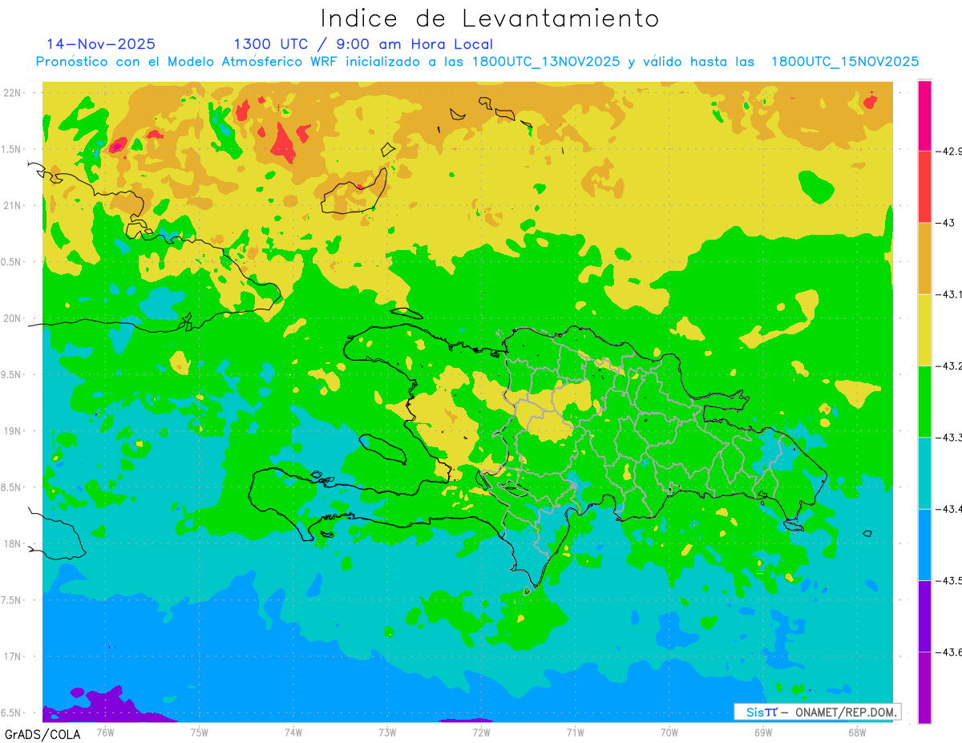The width and height of the screenshot is (962, 743).
Task: Click the "21N" latitude label
Action: pos(14,205)
